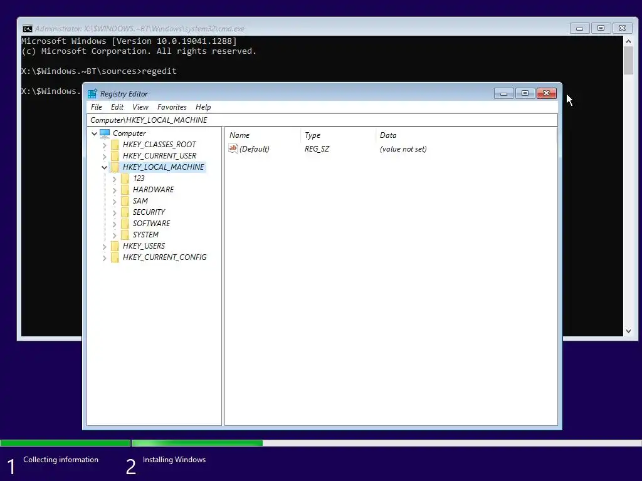Open the File menu in Registry Editor
The height and width of the screenshot is (481, 642).
point(97,107)
